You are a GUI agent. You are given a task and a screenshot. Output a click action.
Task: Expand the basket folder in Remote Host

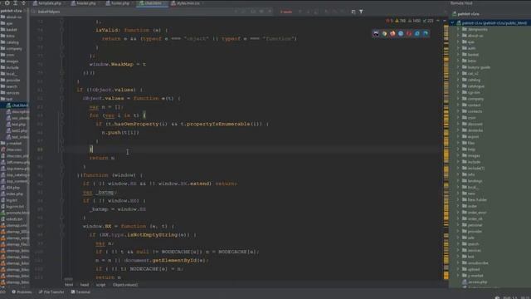[x=459, y=54]
